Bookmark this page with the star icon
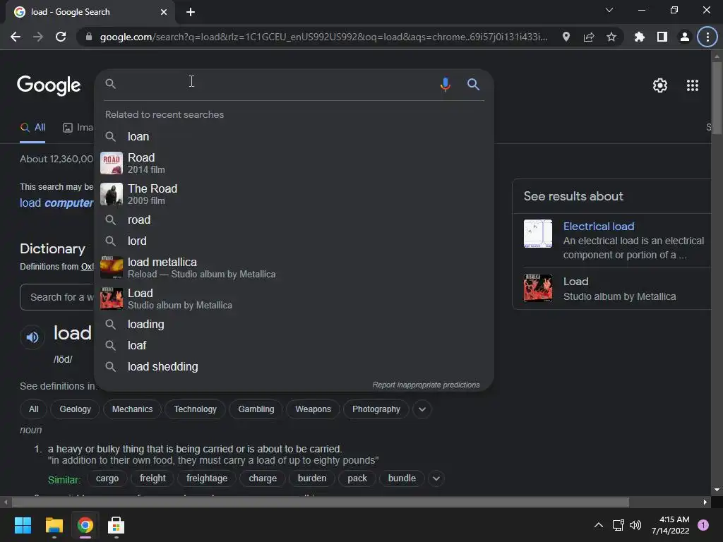The height and width of the screenshot is (542, 723). 611,37
